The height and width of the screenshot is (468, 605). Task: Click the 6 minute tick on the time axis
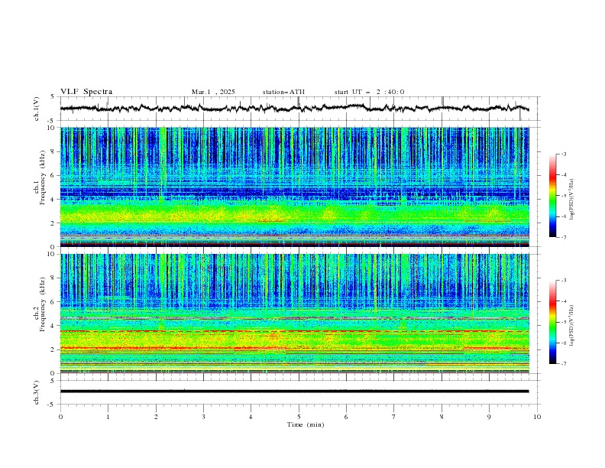coord(346,417)
